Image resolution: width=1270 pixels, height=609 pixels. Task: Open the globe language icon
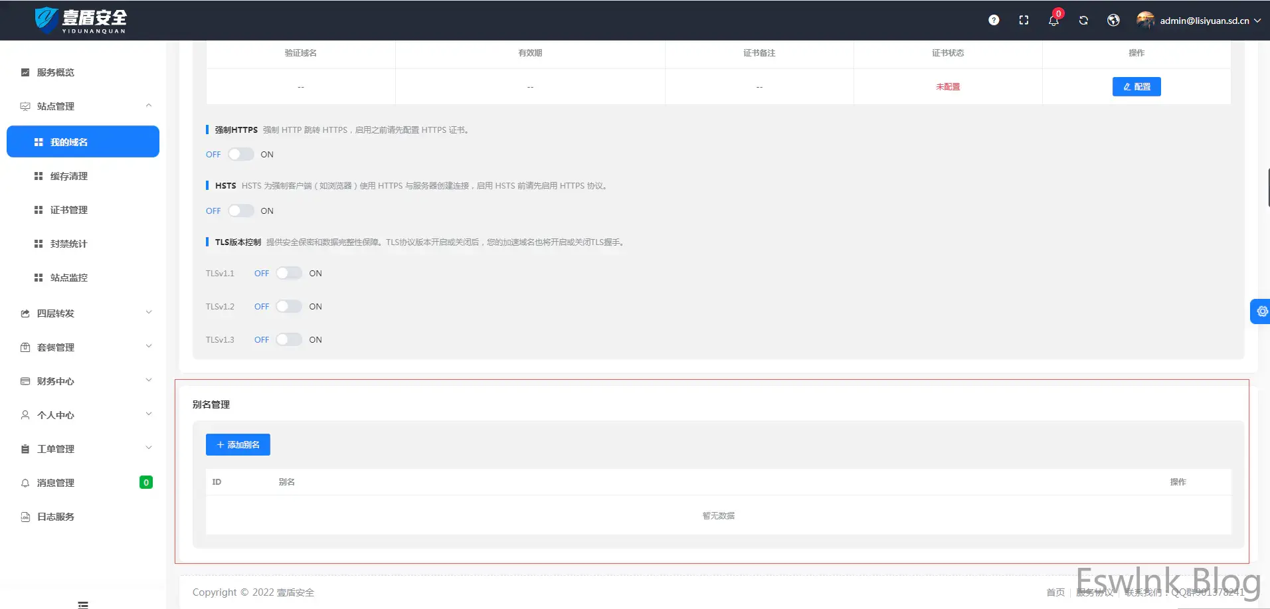pos(1113,20)
